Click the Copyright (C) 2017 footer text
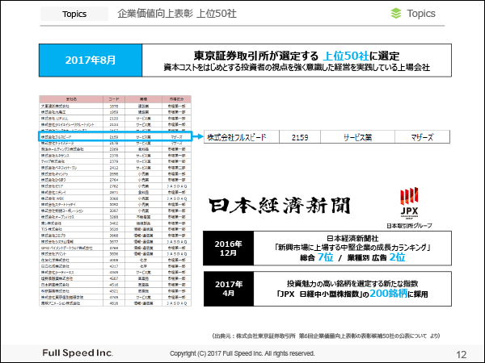The image size is (485, 363). point(242,353)
